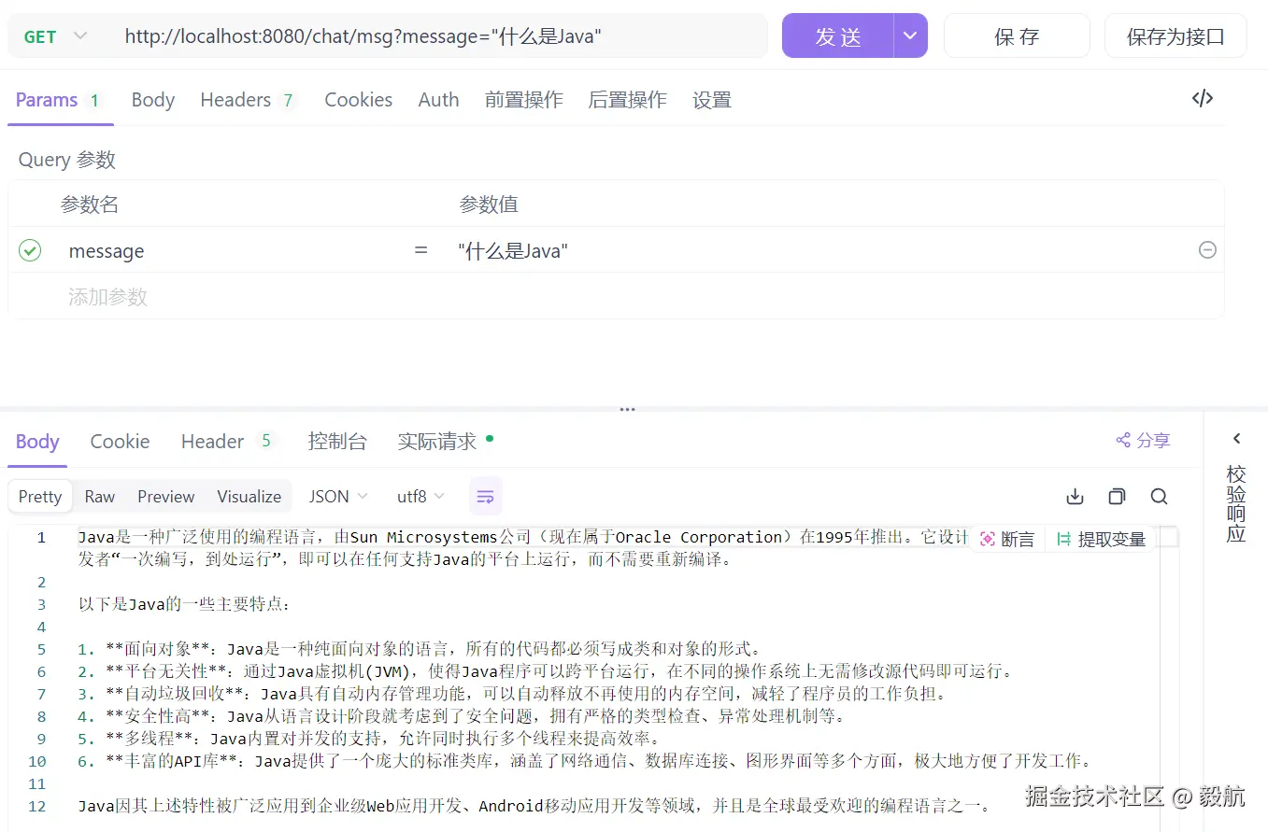
Task: Click the download response icon
Action: pos(1075,496)
